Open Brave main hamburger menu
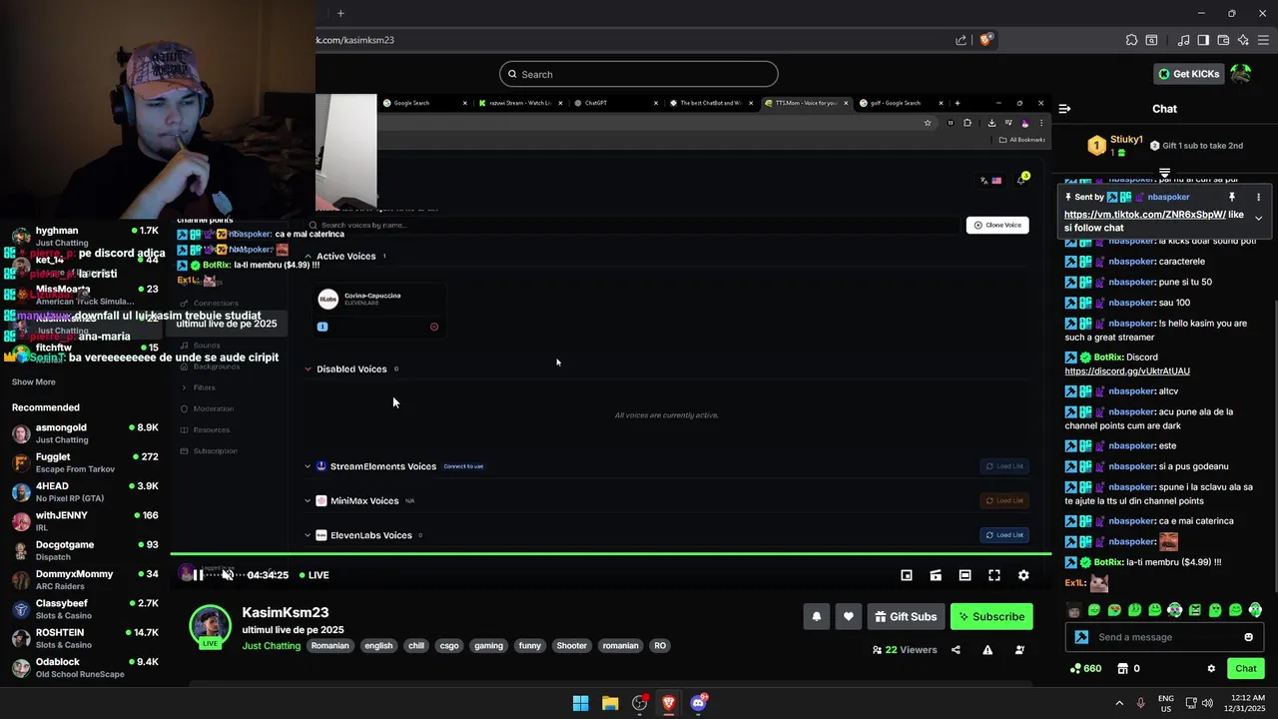1278x719 pixels. tap(1264, 40)
